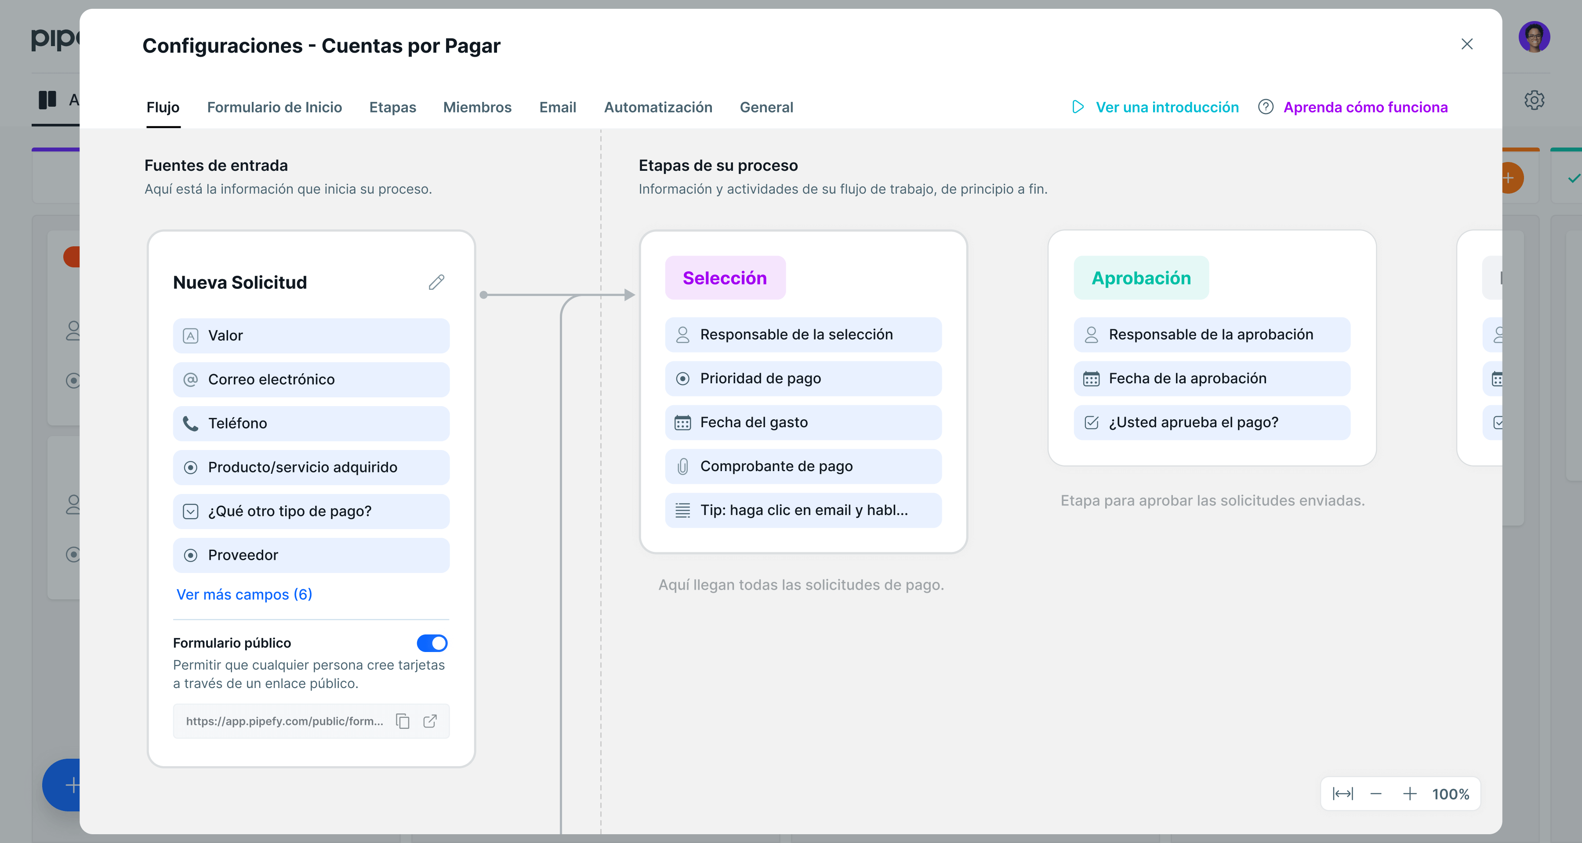This screenshot has height=843, width=1582.
Task: Open the gear settings icon behind modal
Action: click(x=1534, y=100)
